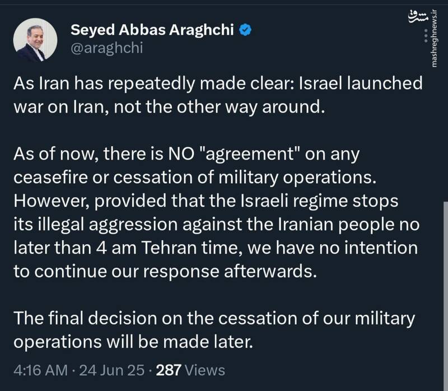Open Seyed Abbas Araghchi's profile photo
Image resolution: width=448 pixels, height=391 pixels.
point(36,39)
